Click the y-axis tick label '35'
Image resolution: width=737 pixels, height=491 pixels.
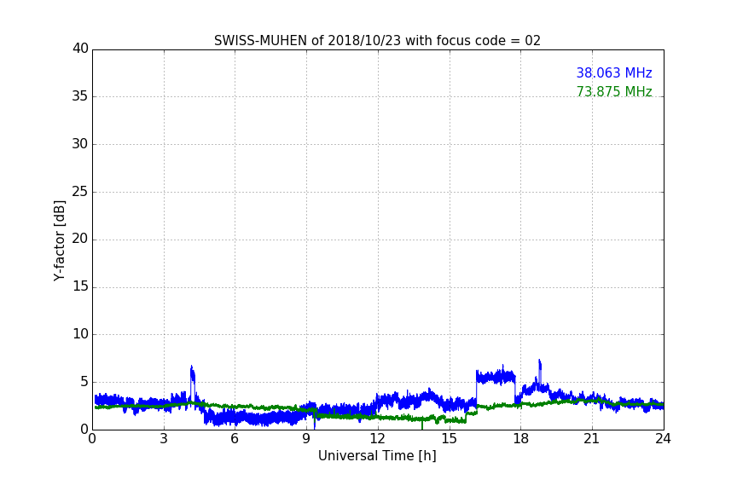coord(80,96)
